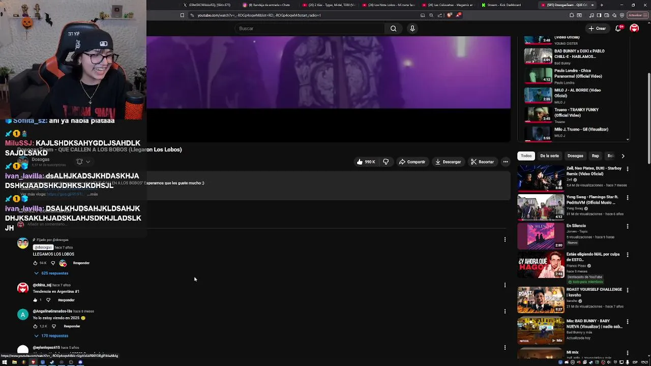Open Windows Start menu
The width and height of the screenshot is (651, 366).
[5, 362]
